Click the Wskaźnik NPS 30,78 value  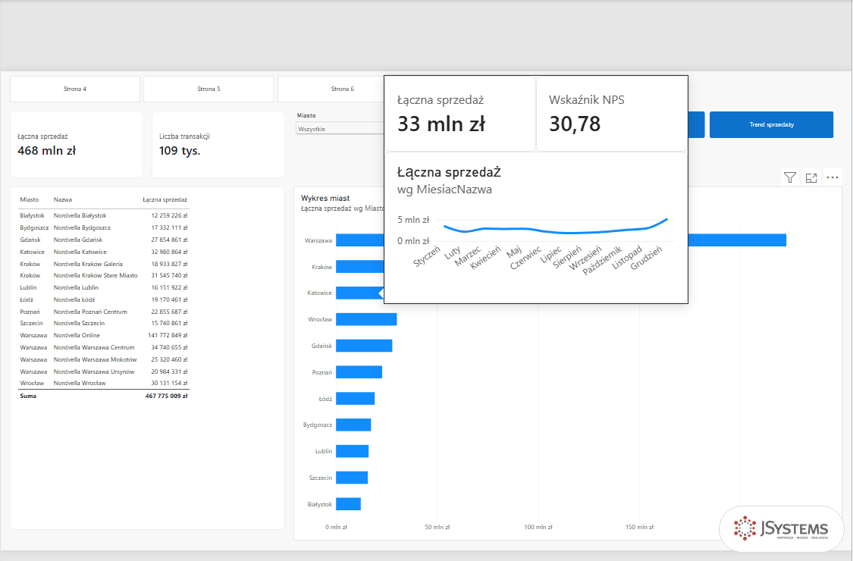575,124
